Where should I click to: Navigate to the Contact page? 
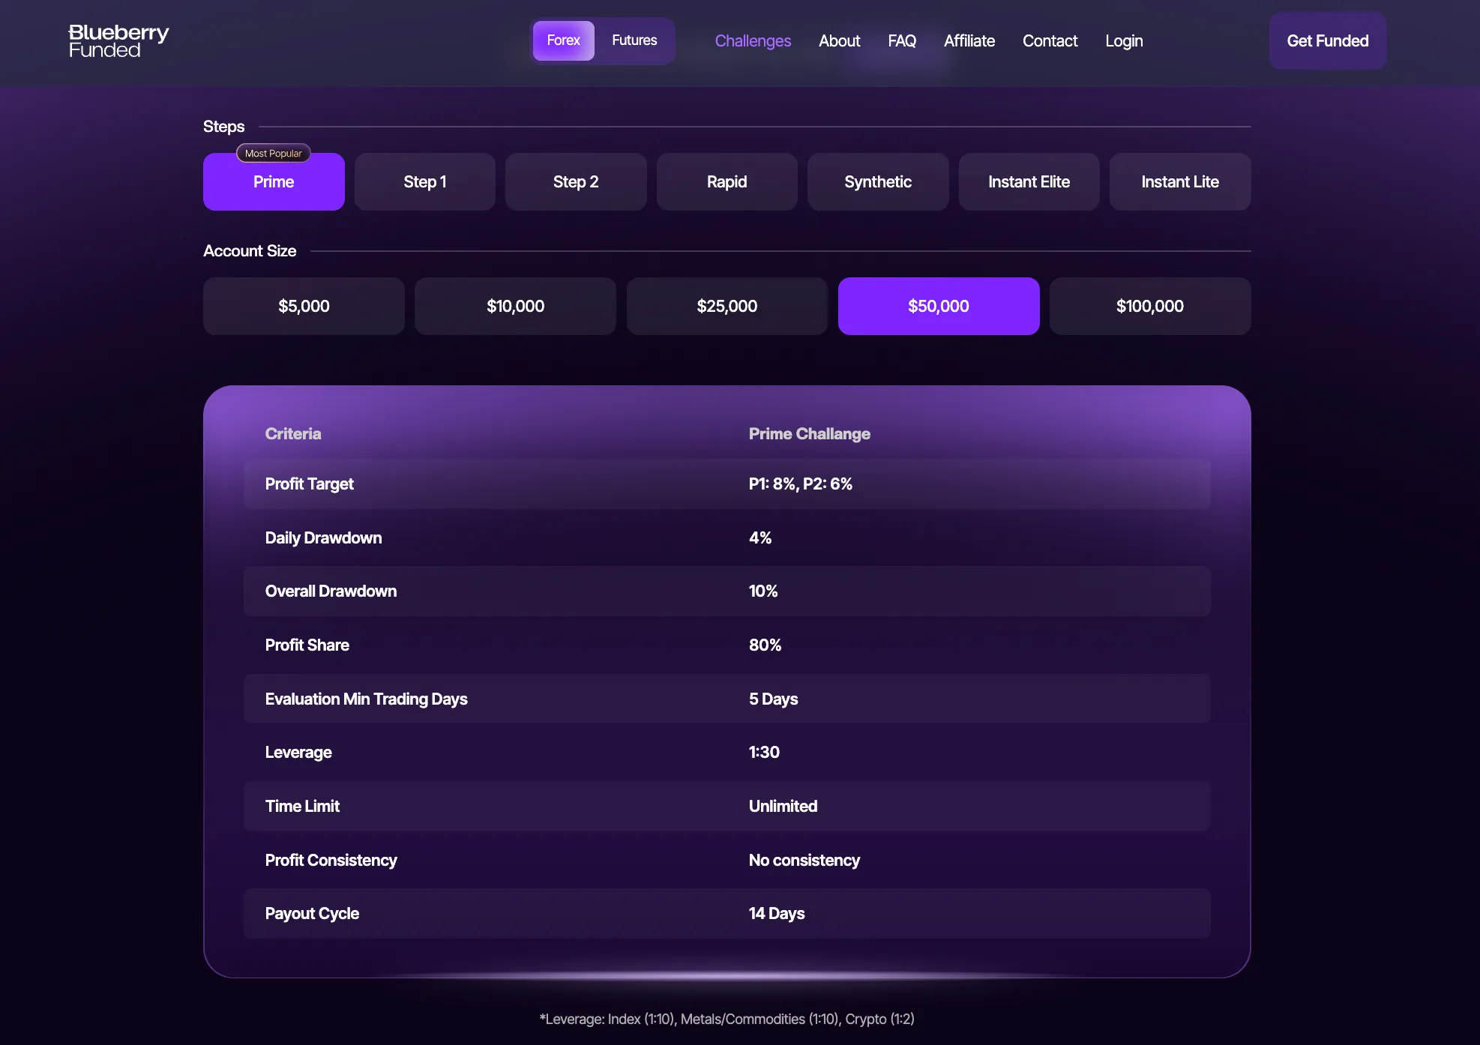pos(1050,41)
